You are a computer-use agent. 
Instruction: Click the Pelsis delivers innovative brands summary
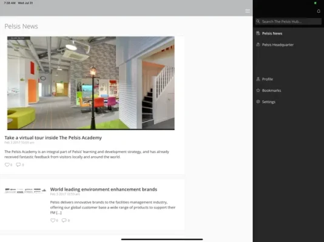coord(113,207)
